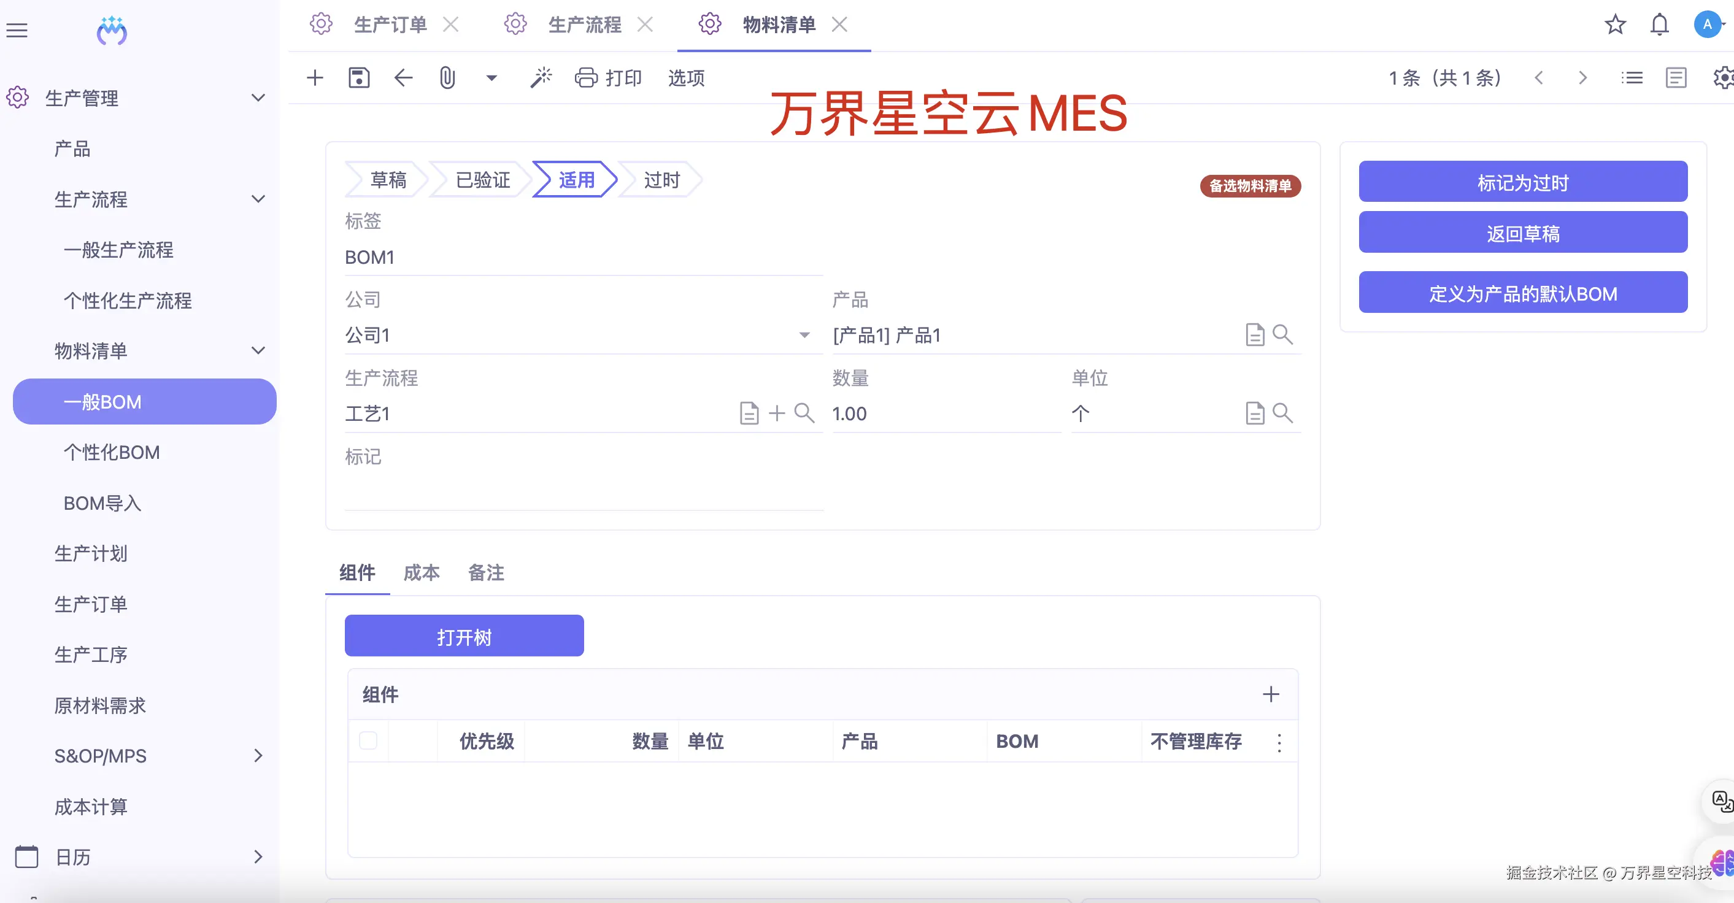
Task: Switch to the 生产订单 tab
Action: click(390, 24)
